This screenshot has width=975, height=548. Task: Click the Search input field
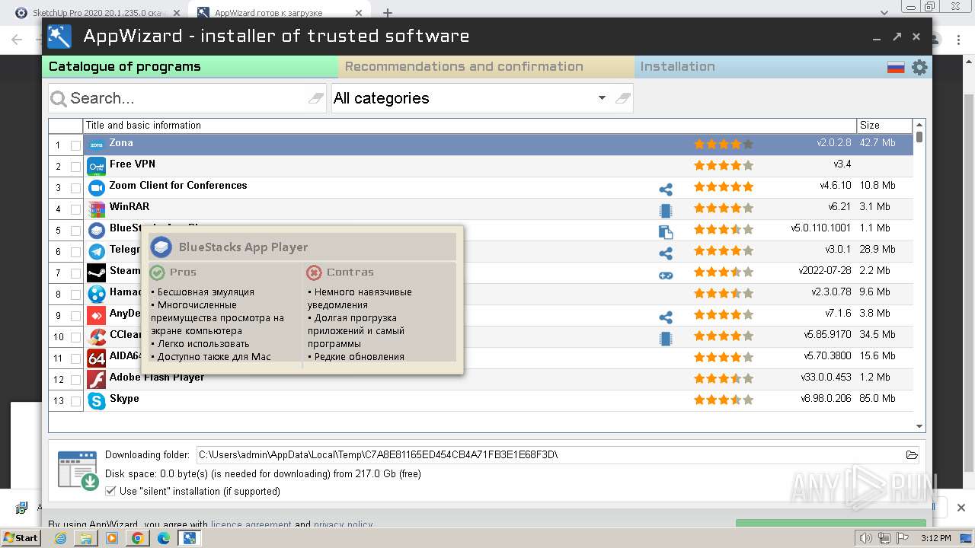(187, 98)
